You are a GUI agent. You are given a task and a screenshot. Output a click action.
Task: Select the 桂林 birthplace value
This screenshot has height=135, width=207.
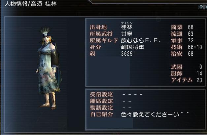[x=126, y=27]
